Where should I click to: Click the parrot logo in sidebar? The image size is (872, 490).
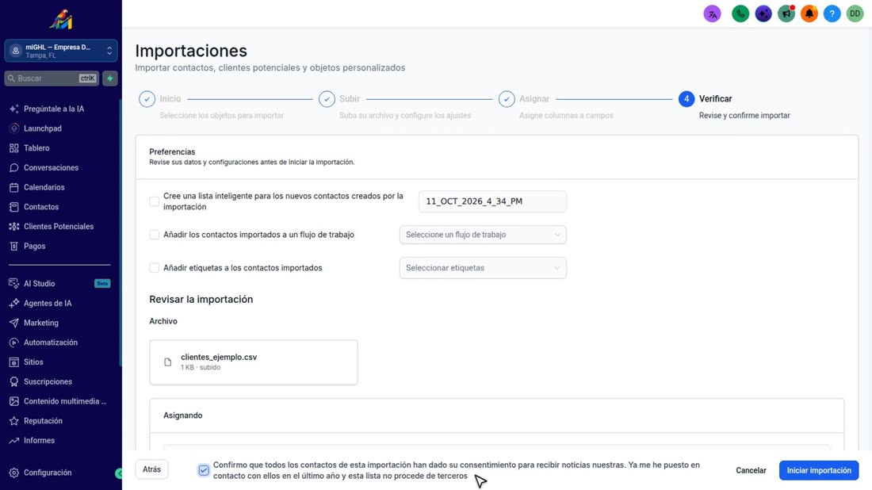[60, 20]
